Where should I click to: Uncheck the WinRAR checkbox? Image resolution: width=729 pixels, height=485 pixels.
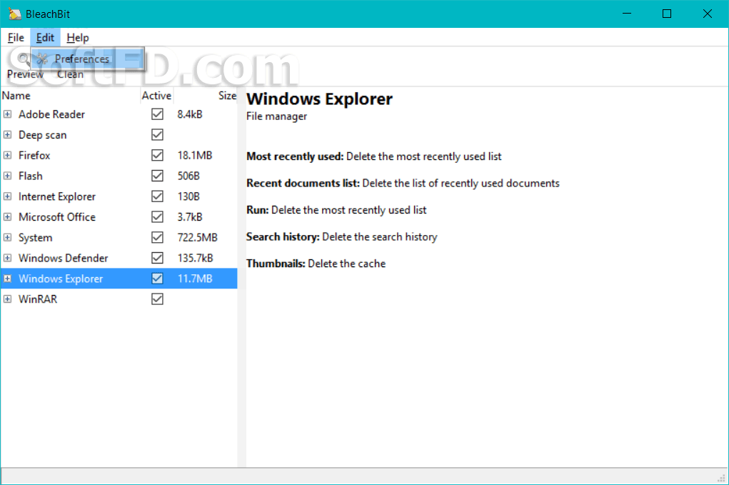(157, 299)
